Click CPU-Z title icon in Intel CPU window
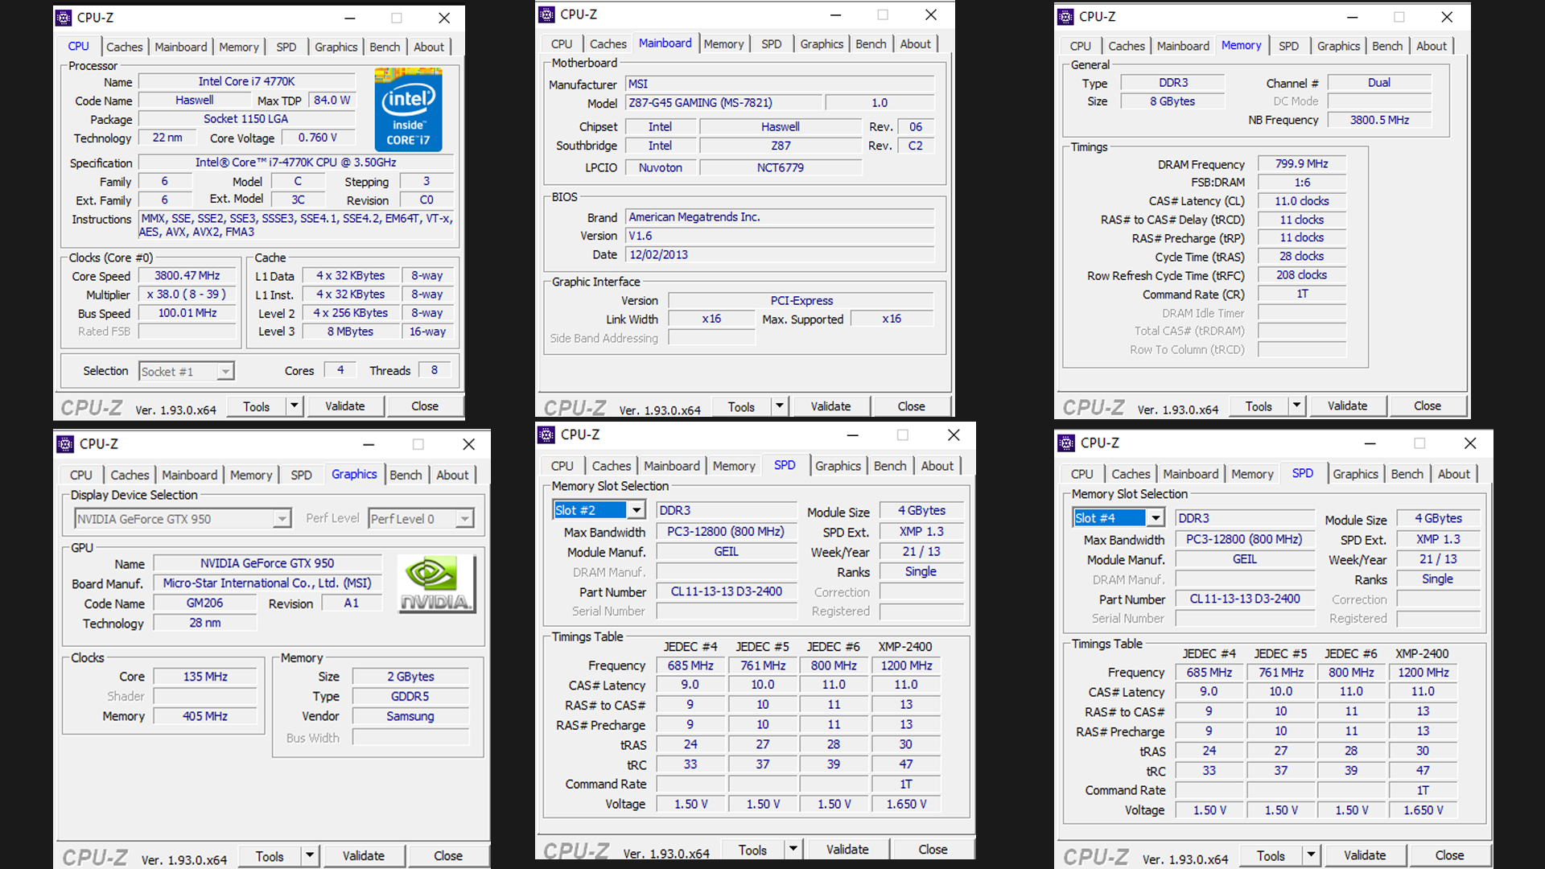 pos(64,18)
